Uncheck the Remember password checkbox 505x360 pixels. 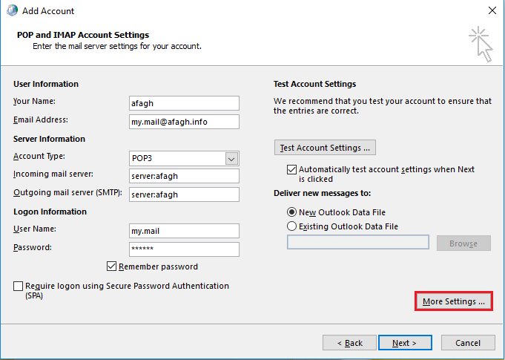click(111, 266)
